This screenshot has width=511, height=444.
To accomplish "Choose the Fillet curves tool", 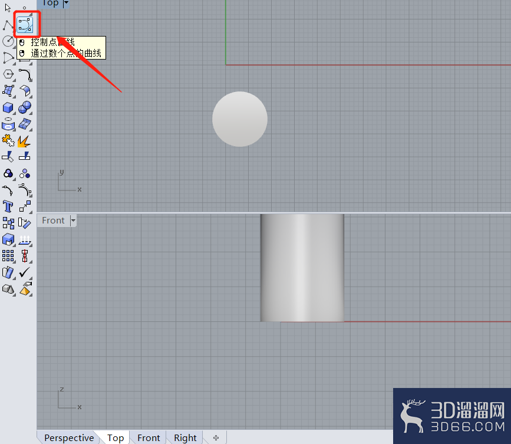I will (25, 74).
